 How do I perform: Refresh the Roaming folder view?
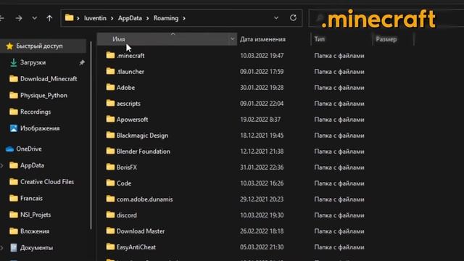pyautogui.click(x=293, y=18)
